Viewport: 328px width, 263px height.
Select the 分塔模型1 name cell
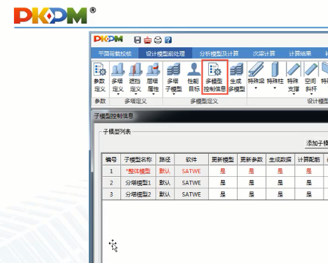(x=138, y=183)
